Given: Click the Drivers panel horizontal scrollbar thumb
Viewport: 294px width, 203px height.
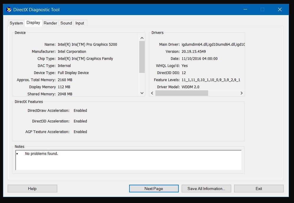Looking at the screenshot, I should pyautogui.click(x=182, y=93).
